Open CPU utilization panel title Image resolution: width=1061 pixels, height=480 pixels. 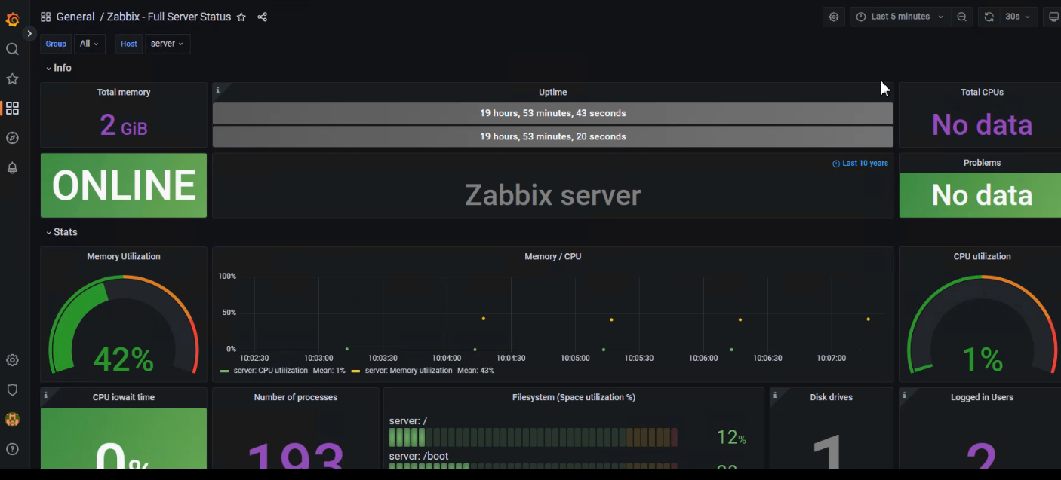982,257
